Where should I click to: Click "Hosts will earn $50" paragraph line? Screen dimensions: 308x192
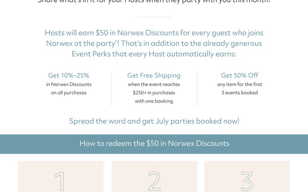tap(154, 33)
